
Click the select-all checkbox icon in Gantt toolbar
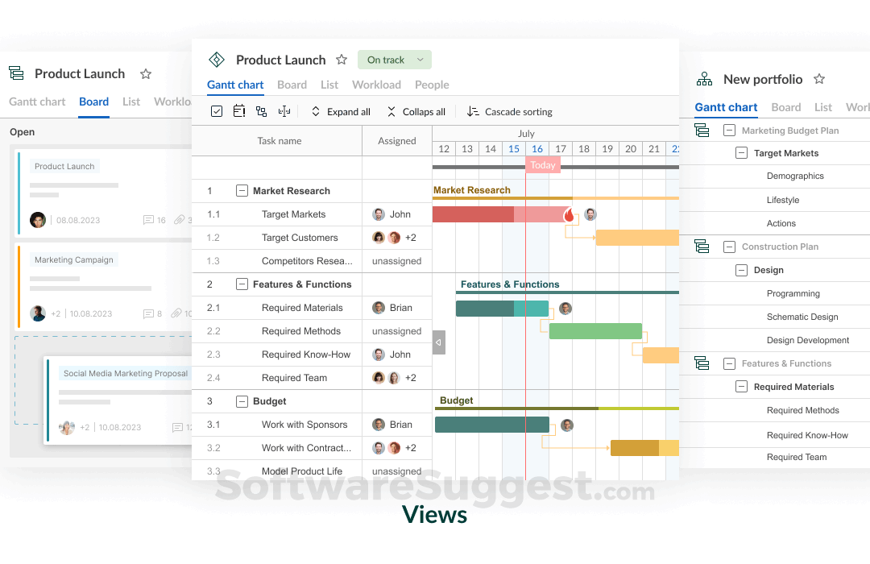pos(217,111)
